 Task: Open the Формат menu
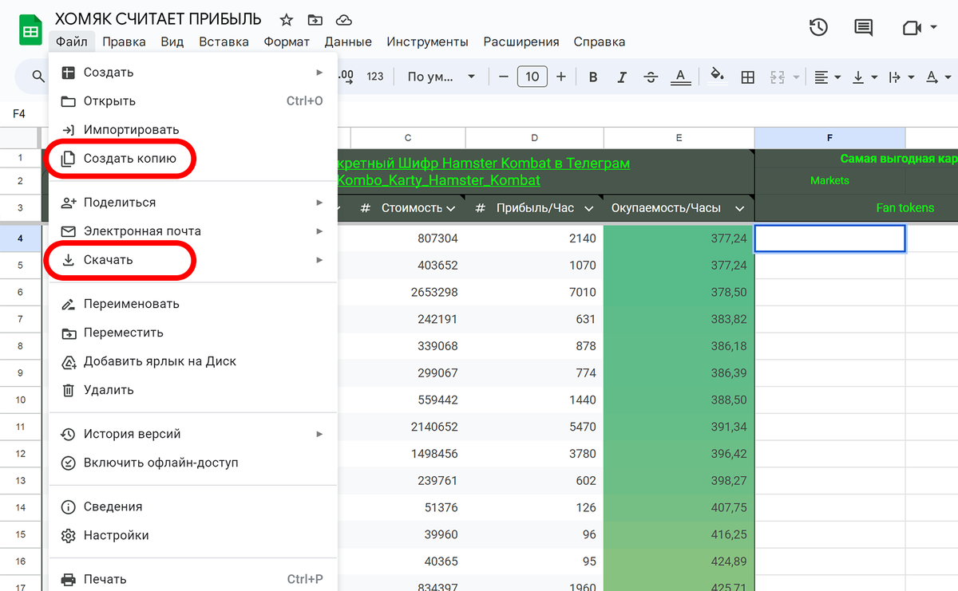click(x=287, y=41)
